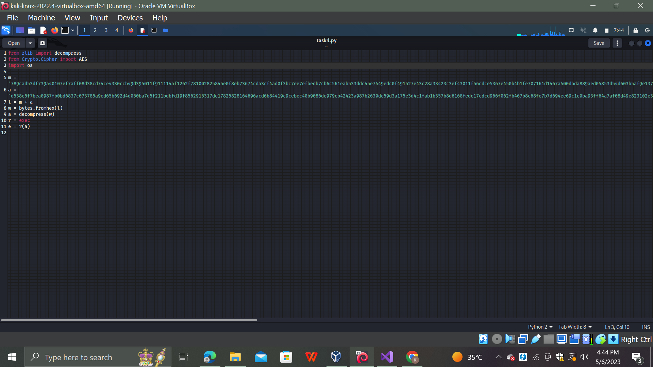
Task: Open the editor's three-dot options menu
Action: tap(617, 43)
